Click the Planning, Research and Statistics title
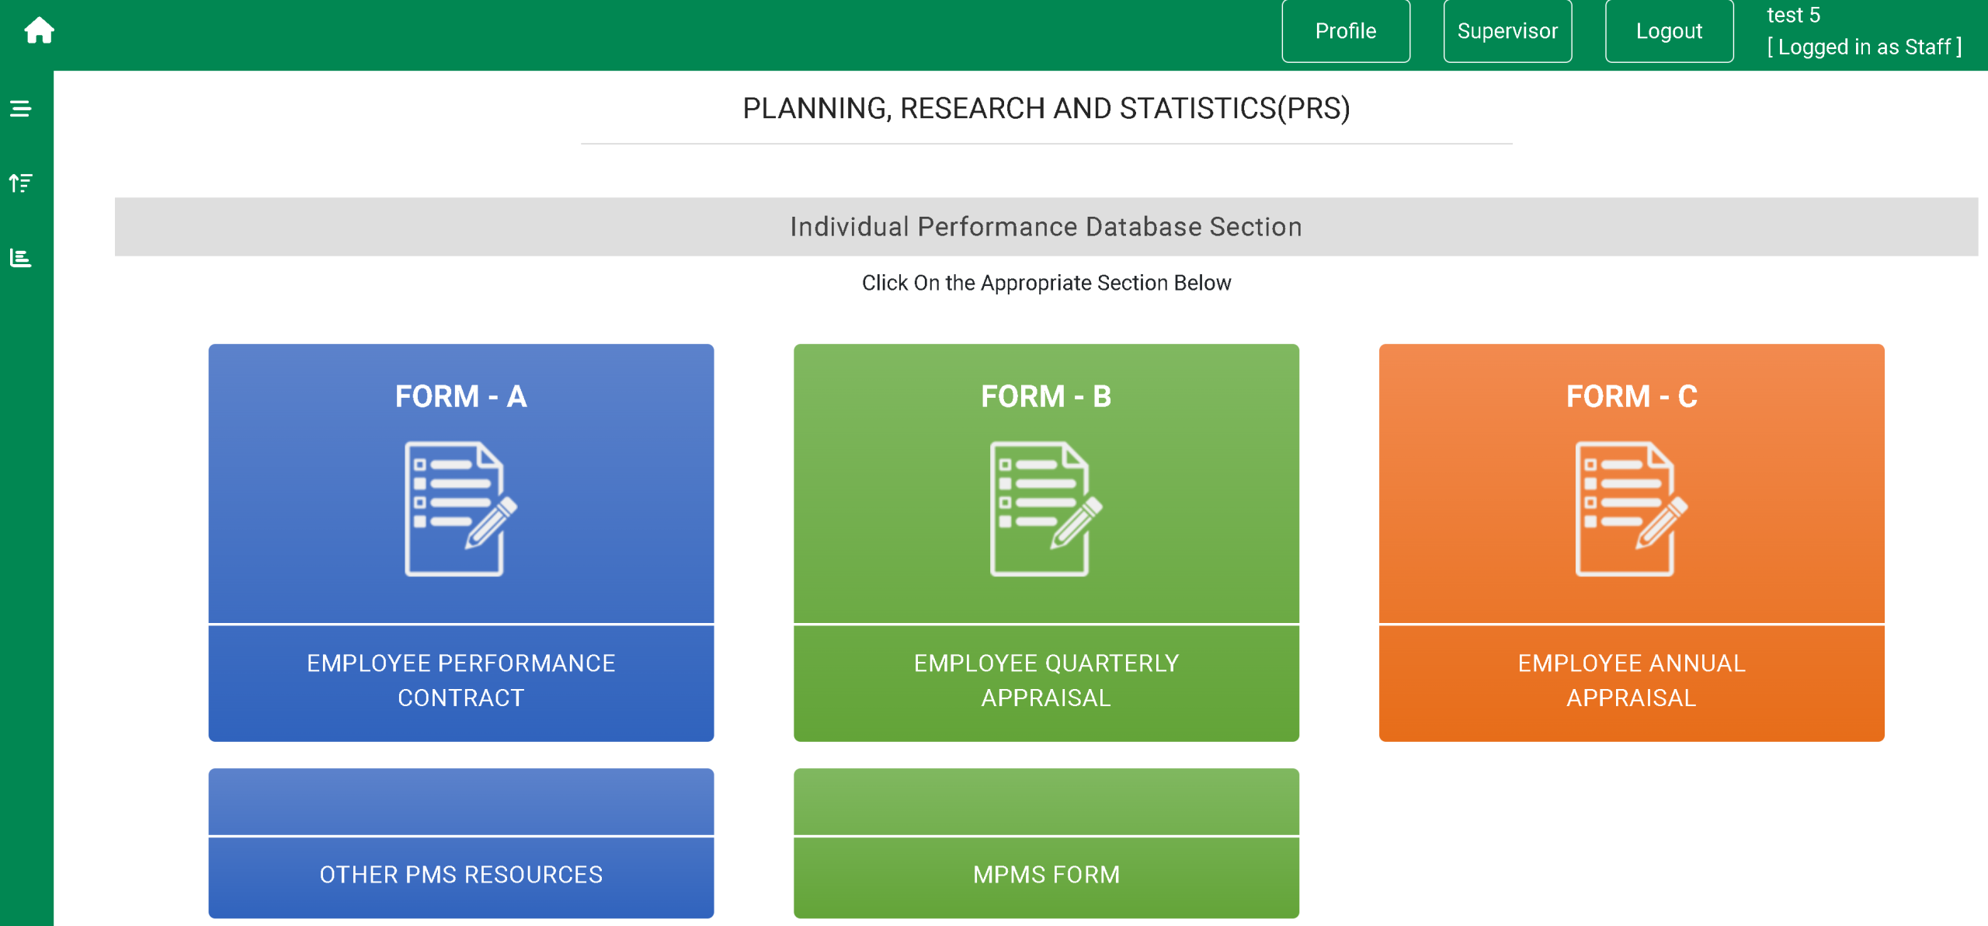This screenshot has height=926, width=1988. click(1045, 109)
